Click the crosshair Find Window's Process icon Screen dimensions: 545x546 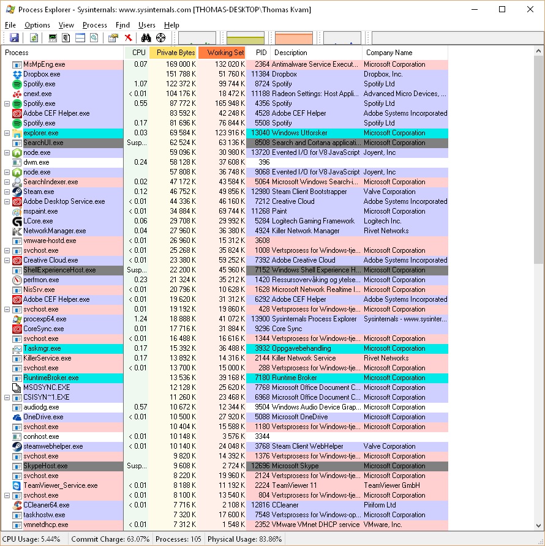coord(160,37)
